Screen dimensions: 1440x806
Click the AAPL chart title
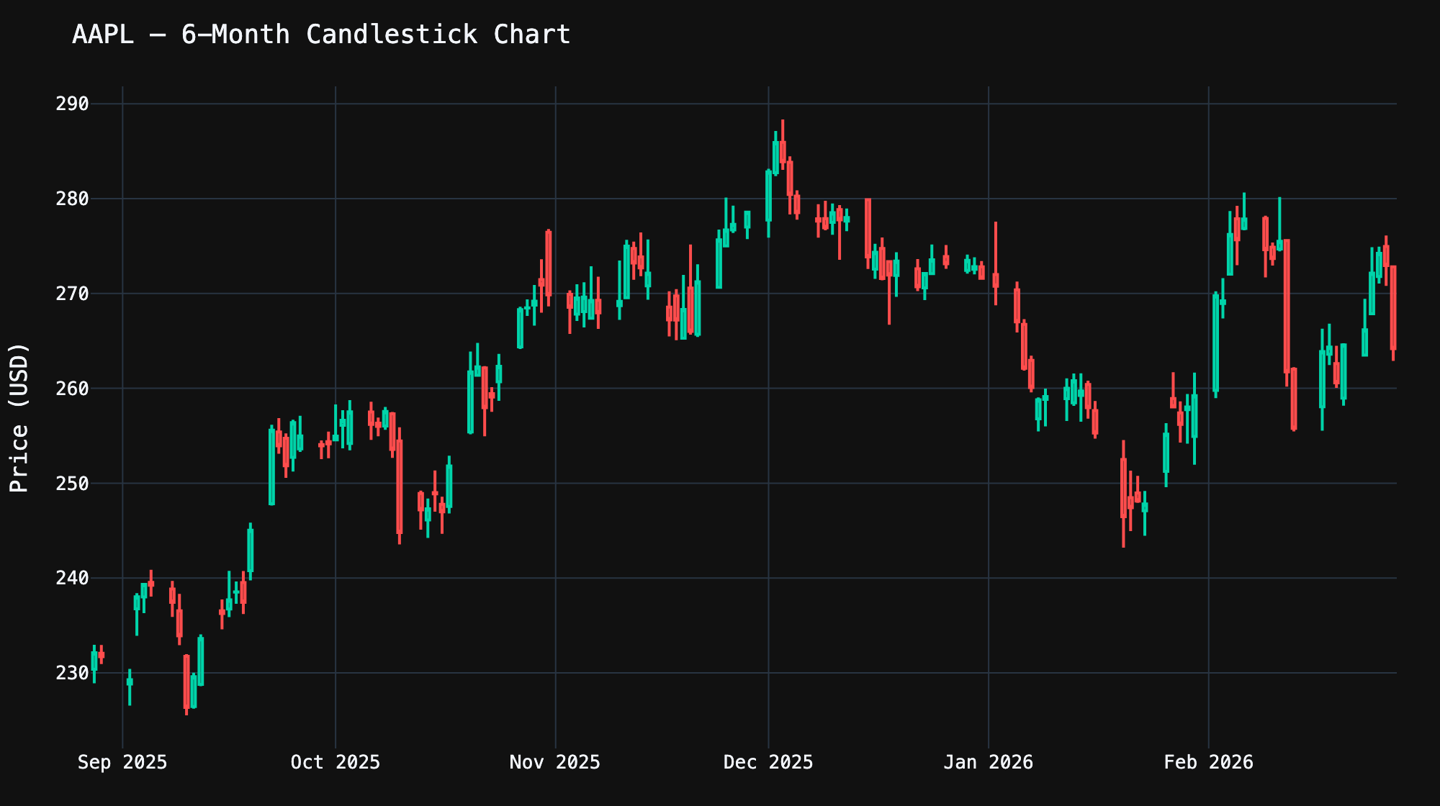click(320, 33)
